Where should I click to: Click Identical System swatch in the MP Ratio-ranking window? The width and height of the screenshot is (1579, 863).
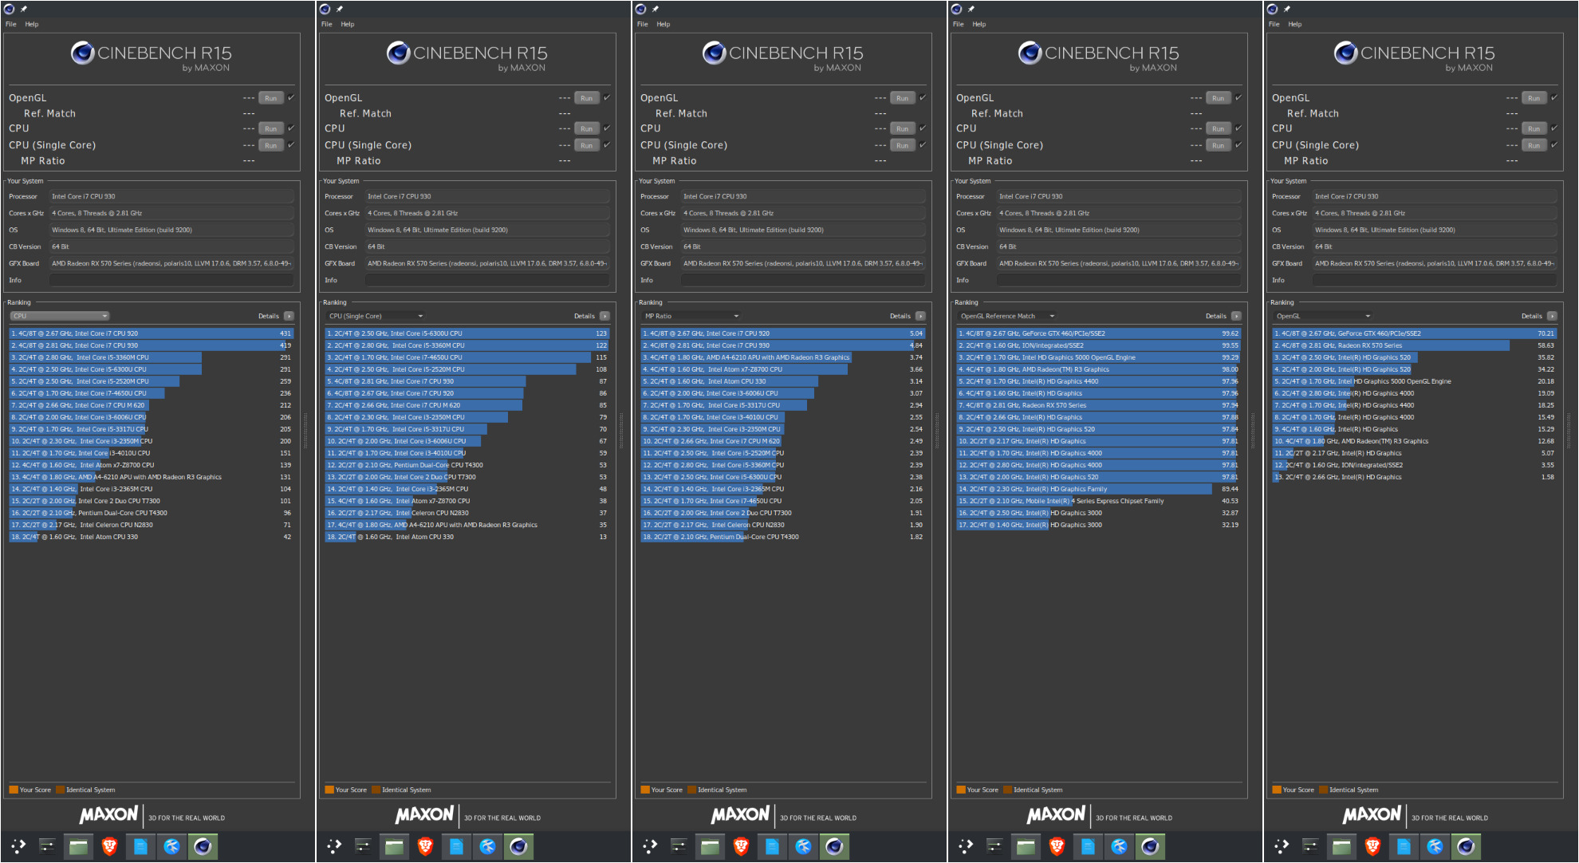pyautogui.click(x=691, y=790)
